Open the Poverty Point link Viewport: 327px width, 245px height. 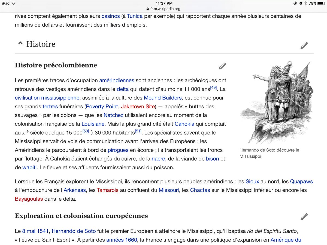point(102,106)
